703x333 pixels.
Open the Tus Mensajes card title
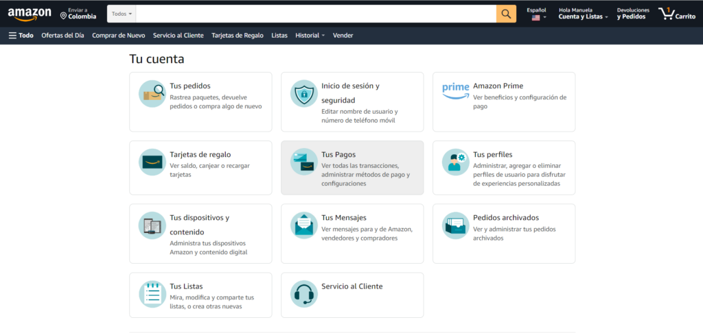point(344,218)
